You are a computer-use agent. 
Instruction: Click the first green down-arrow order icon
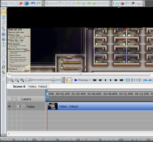(x=84, y=4)
